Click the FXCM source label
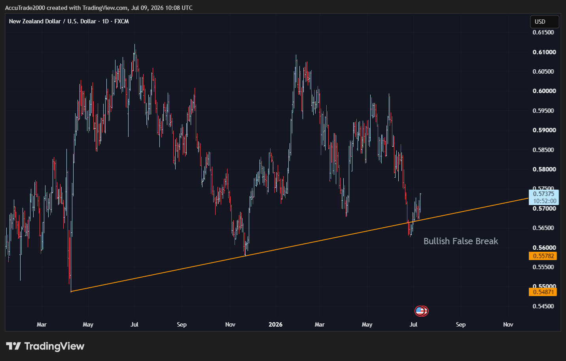This screenshot has width=566, height=361. coord(121,21)
